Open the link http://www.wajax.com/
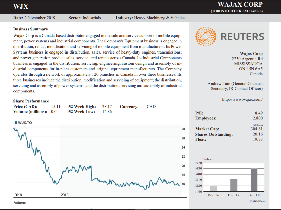Viewport: 281px width, 210px height. (242, 99)
